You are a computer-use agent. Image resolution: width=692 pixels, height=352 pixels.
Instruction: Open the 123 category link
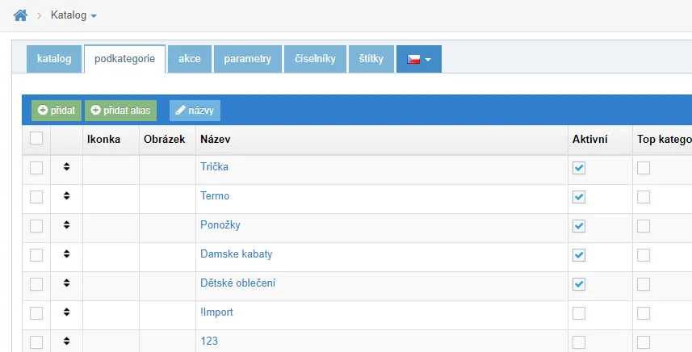tap(209, 341)
